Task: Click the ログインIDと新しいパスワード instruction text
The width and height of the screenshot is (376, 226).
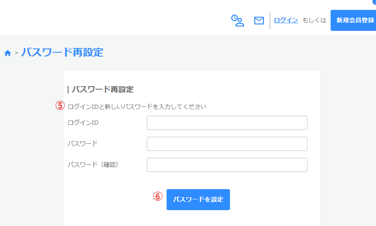Action: [137, 106]
